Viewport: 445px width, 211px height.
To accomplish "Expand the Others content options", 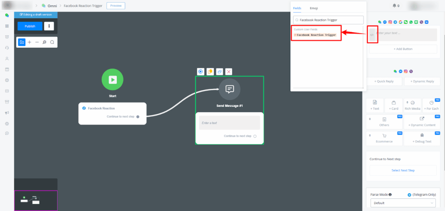I will (x=384, y=121).
